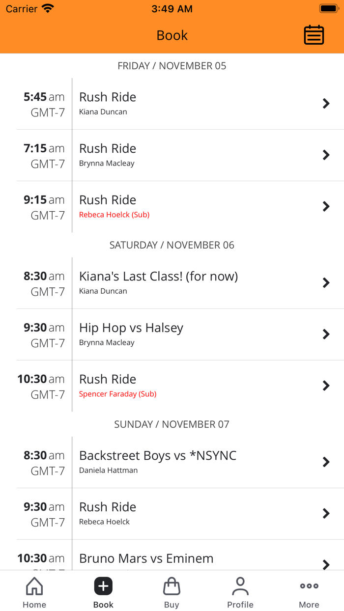Image resolution: width=344 pixels, height=611 pixels.
Task: Select the Profile person icon
Action: point(240,586)
